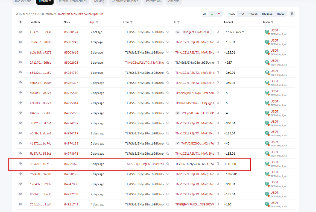Toggle eye icon for transaction 27a270
Image resolution: width=316 pixels, height=212 pixels.
click(20, 62)
